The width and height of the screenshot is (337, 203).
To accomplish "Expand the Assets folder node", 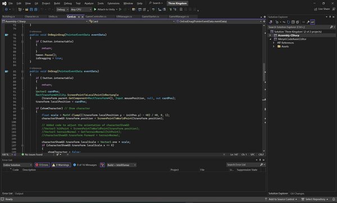I will 274,46.
